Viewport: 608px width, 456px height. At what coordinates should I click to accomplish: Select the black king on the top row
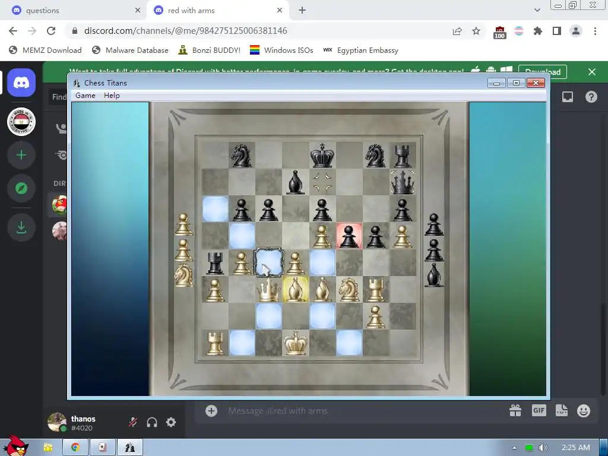(322, 155)
